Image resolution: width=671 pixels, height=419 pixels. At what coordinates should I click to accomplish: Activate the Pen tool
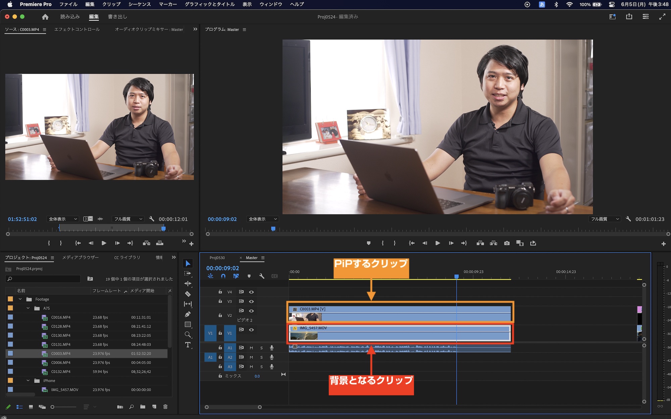[188, 314]
